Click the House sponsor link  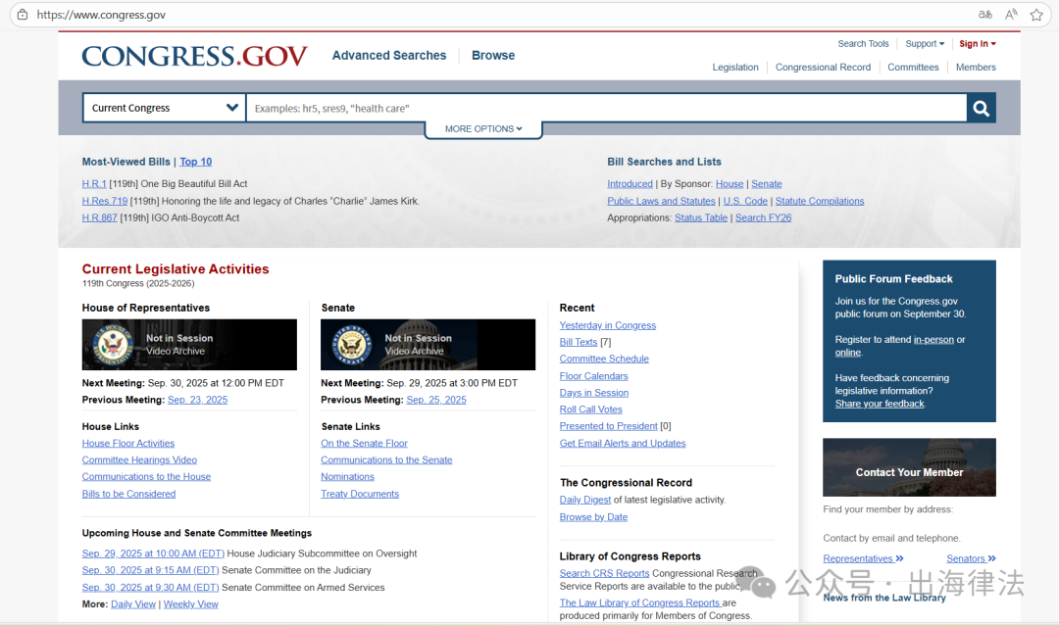730,184
